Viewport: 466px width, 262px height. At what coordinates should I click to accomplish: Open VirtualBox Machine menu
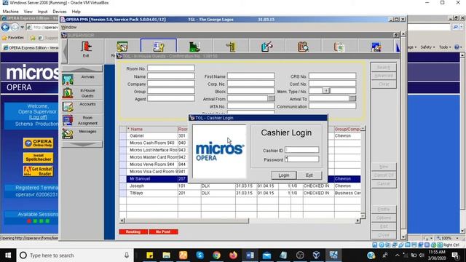click(x=10, y=12)
